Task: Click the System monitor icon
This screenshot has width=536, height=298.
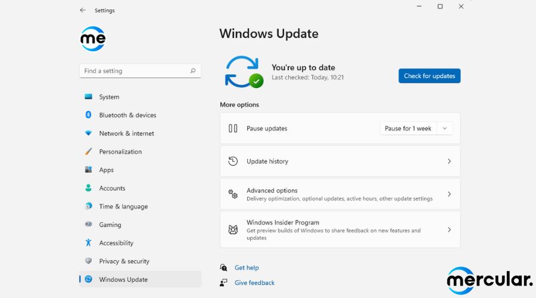Action: 89,97
